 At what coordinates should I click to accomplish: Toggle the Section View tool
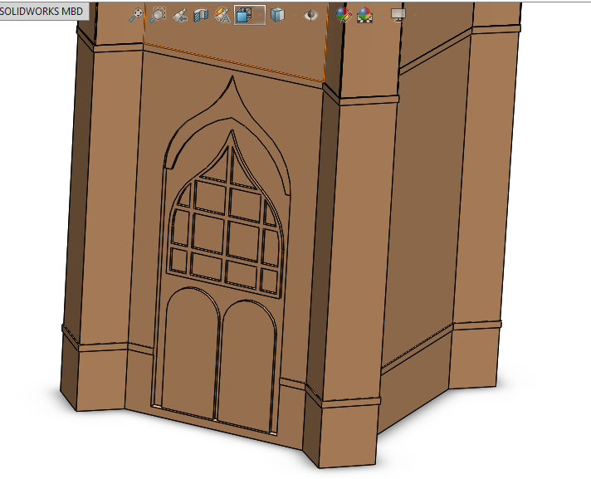200,15
